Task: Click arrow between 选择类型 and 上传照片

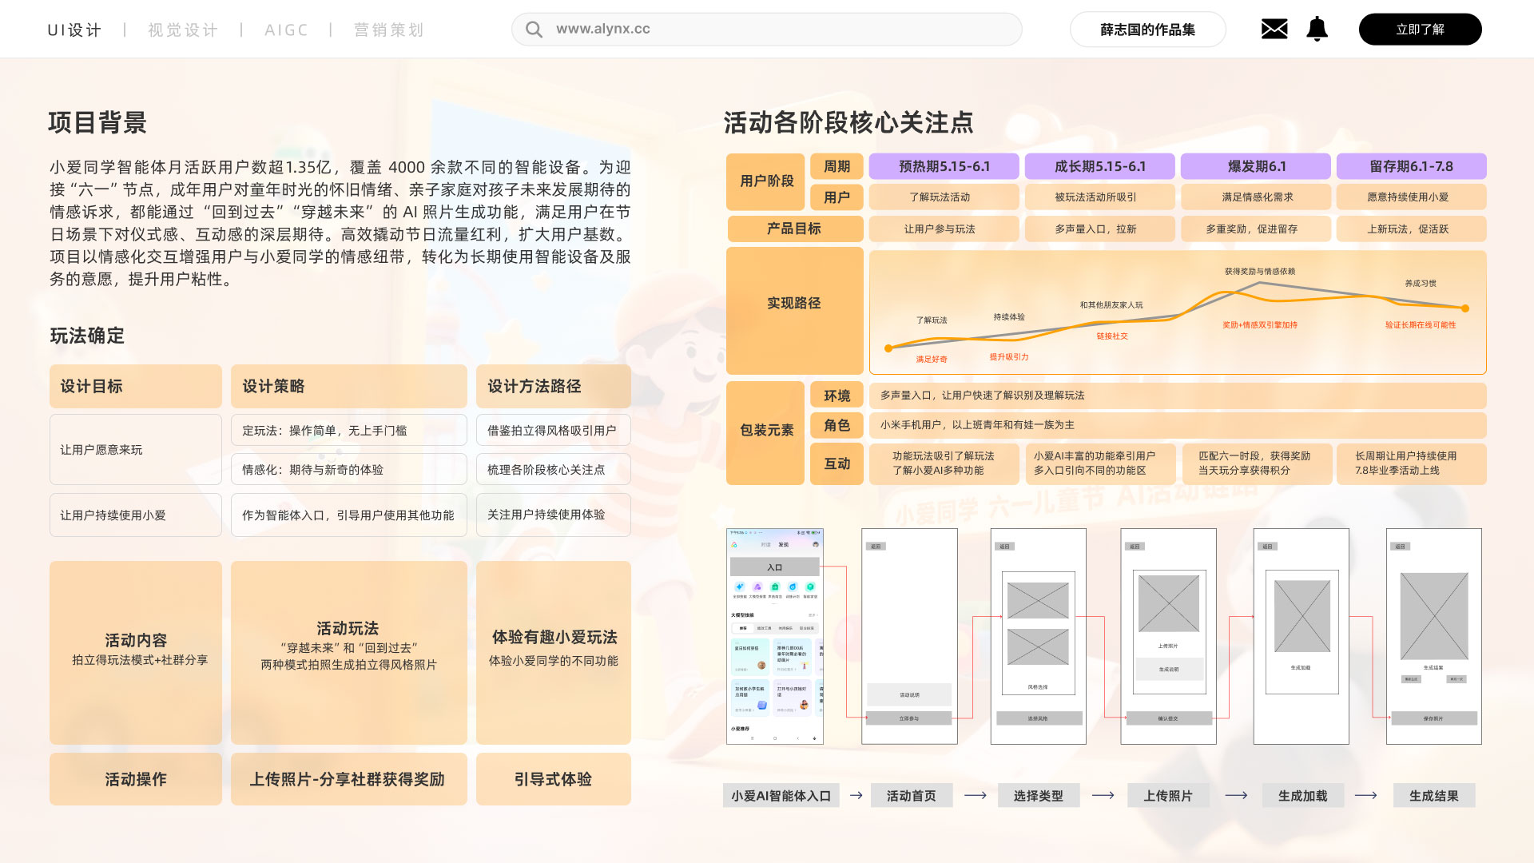Action: [x=1103, y=795]
